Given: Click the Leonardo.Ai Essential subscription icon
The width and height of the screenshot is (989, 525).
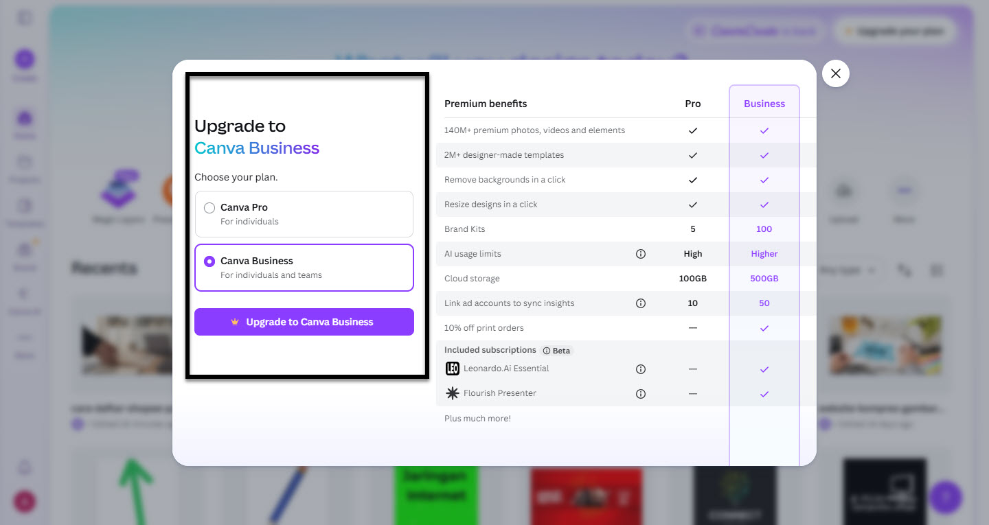Looking at the screenshot, I should click(452, 369).
